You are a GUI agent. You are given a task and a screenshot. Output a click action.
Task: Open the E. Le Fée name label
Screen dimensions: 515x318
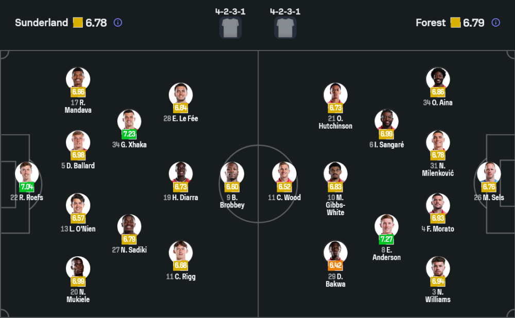(x=181, y=118)
